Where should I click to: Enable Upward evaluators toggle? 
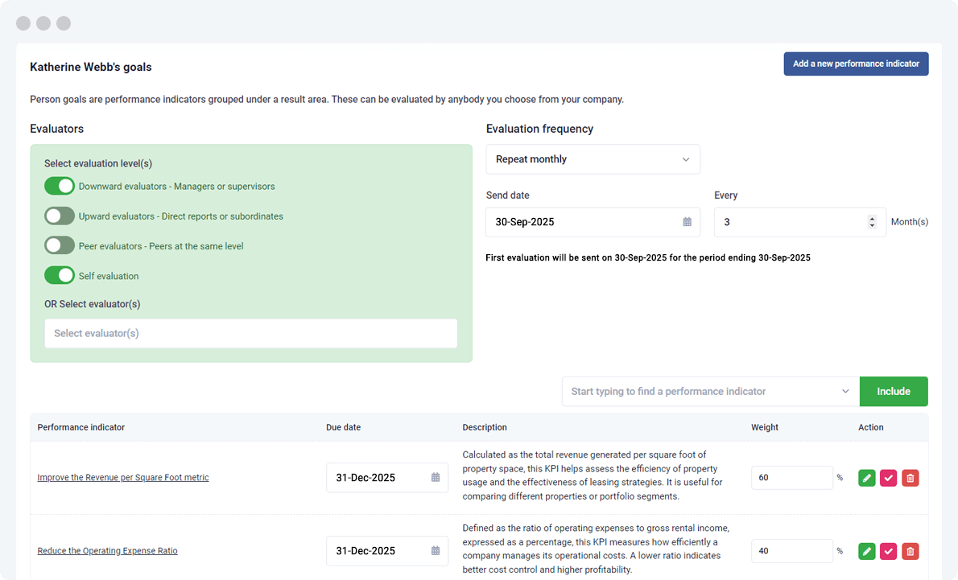tap(60, 216)
